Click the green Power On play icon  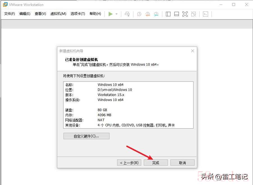110,14
